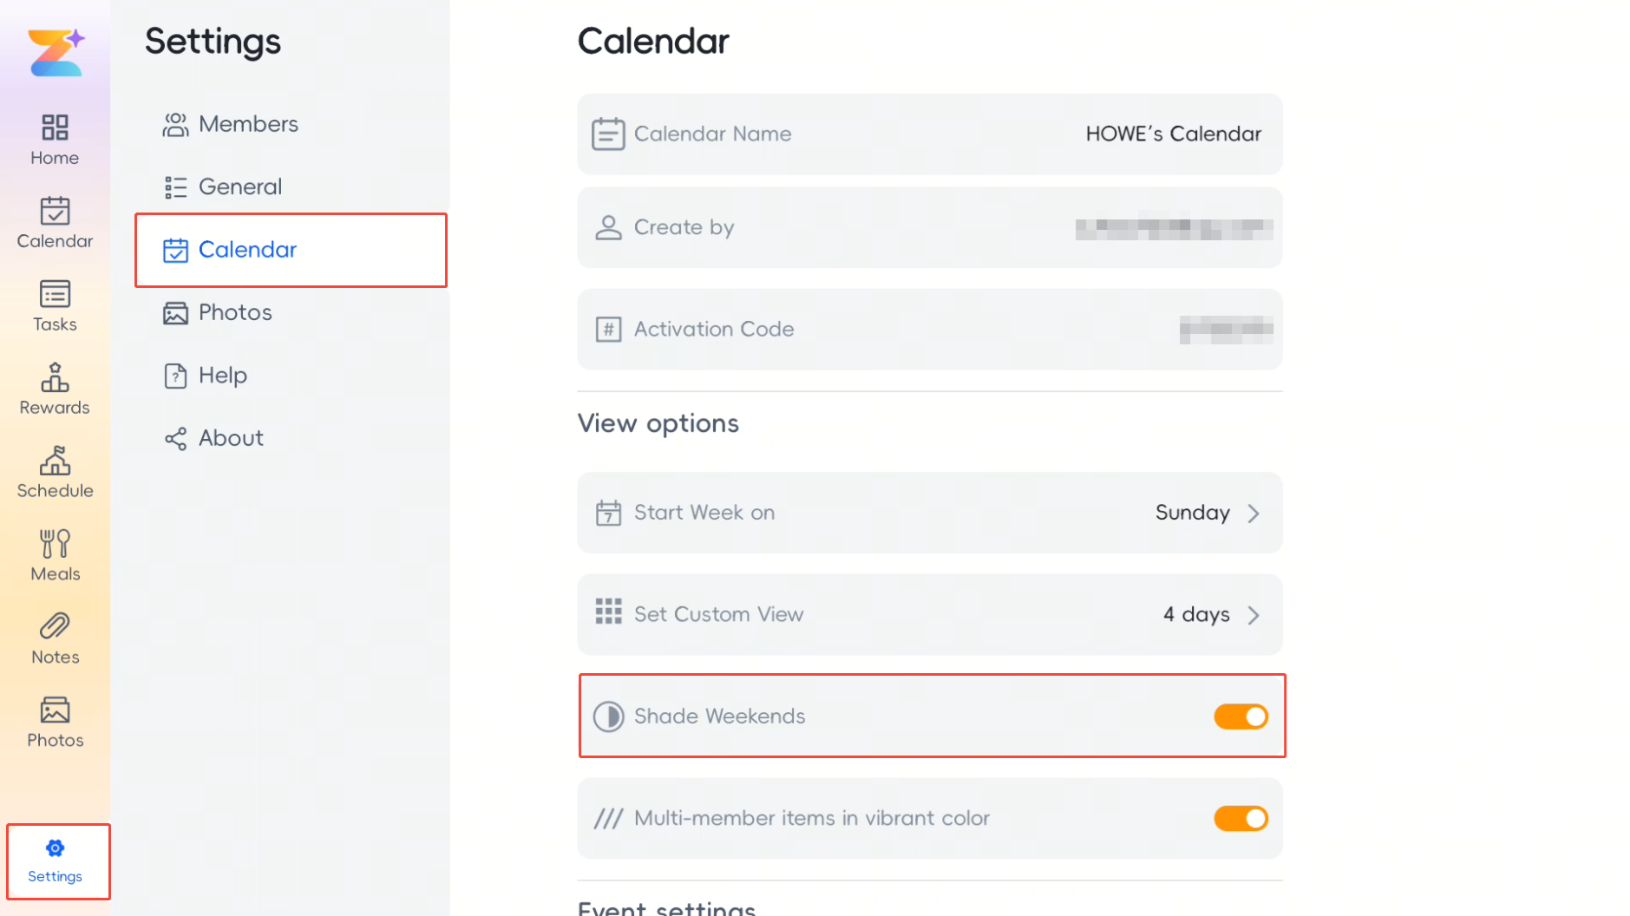Click the app logo at top left
Image resolution: width=1630 pixels, height=916 pixels.
click(56, 53)
